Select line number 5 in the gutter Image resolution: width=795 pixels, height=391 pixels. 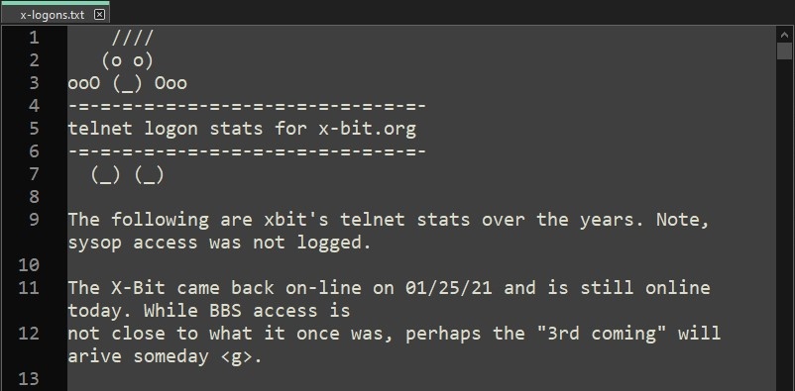click(x=34, y=129)
